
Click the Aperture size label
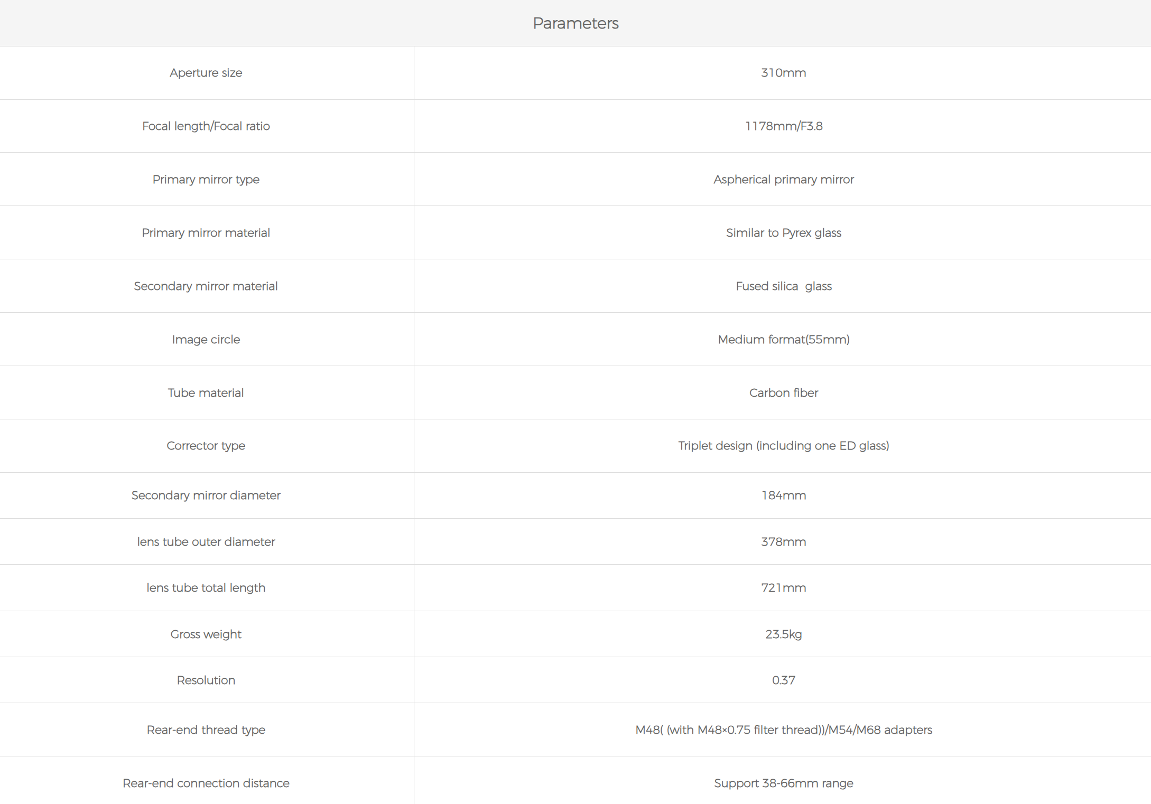coord(206,73)
